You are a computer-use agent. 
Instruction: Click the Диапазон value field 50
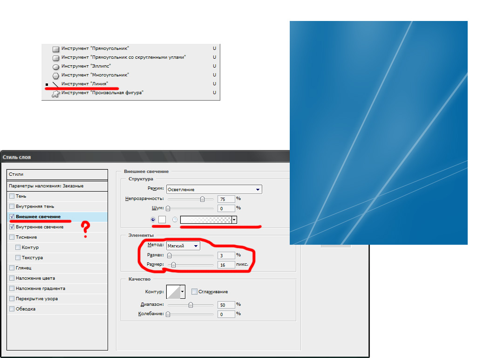click(226, 305)
